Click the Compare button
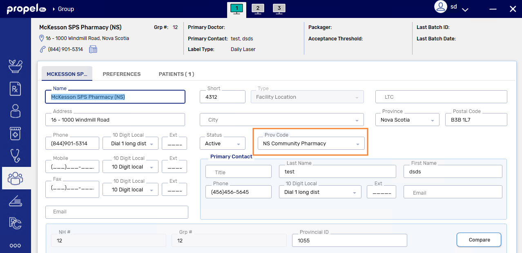The height and width of the screenshot is (253, 522). [479, 240]
